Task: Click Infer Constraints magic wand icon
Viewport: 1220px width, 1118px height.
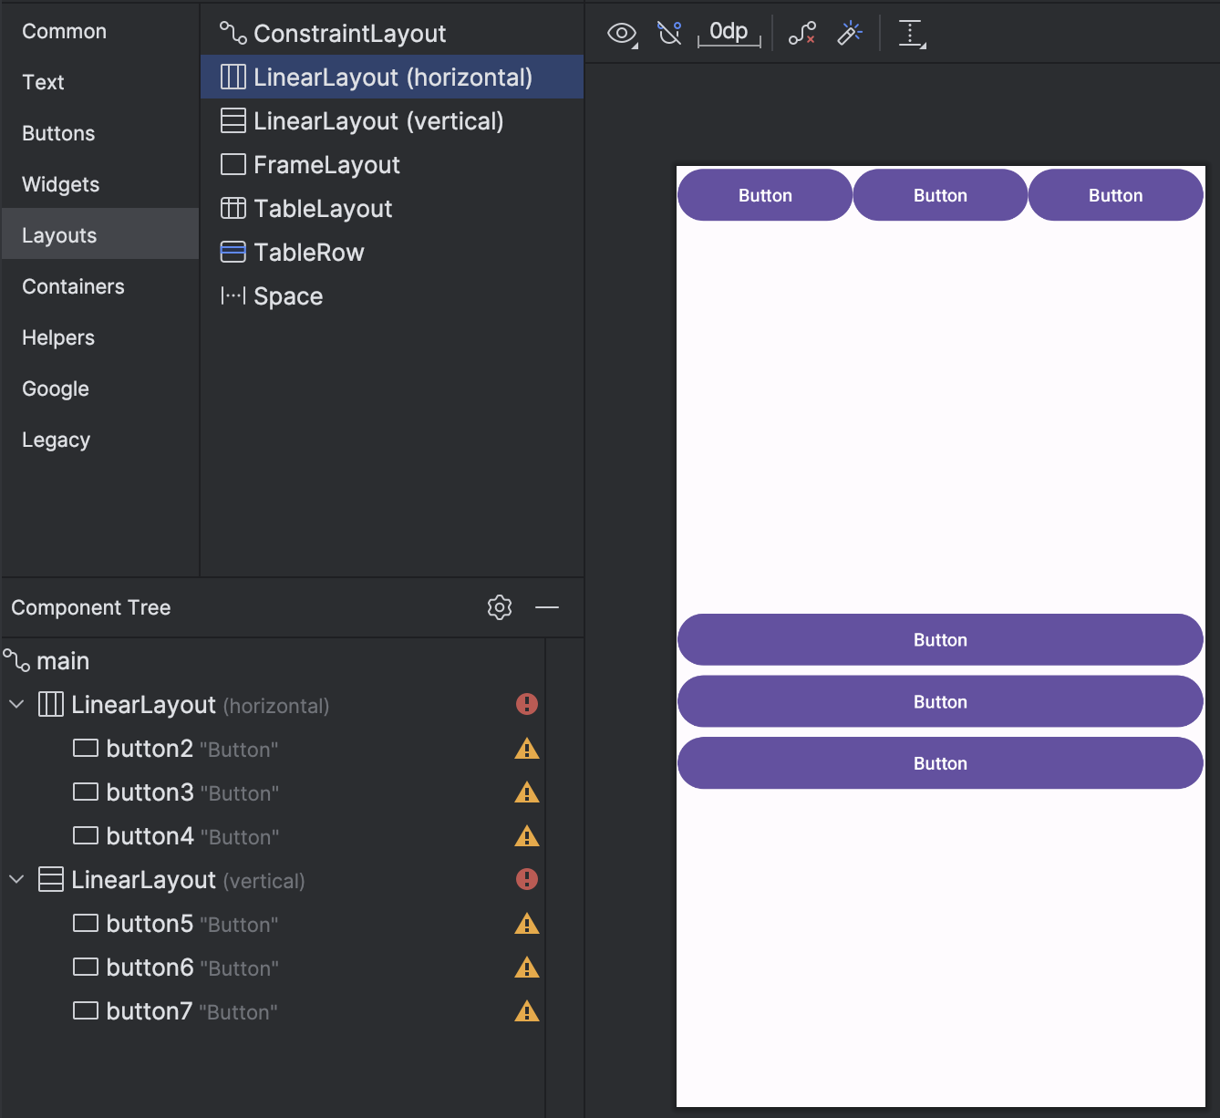Action: point(850,34)
